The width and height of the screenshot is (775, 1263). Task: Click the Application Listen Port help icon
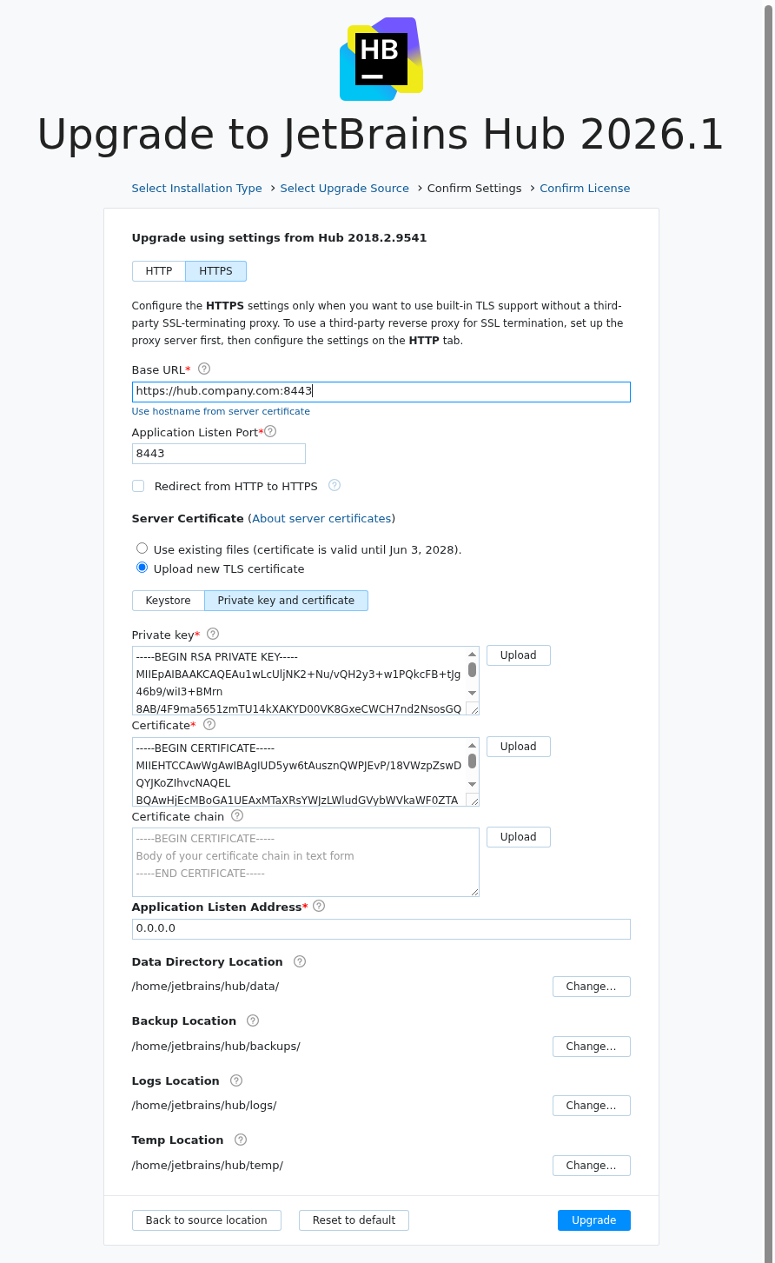270,430
